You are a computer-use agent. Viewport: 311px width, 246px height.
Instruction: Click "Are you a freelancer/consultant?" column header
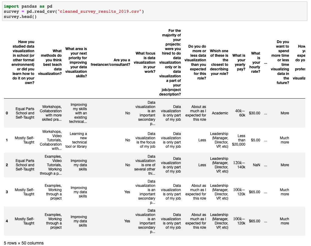pyautogui.click(x=110, y=62)
